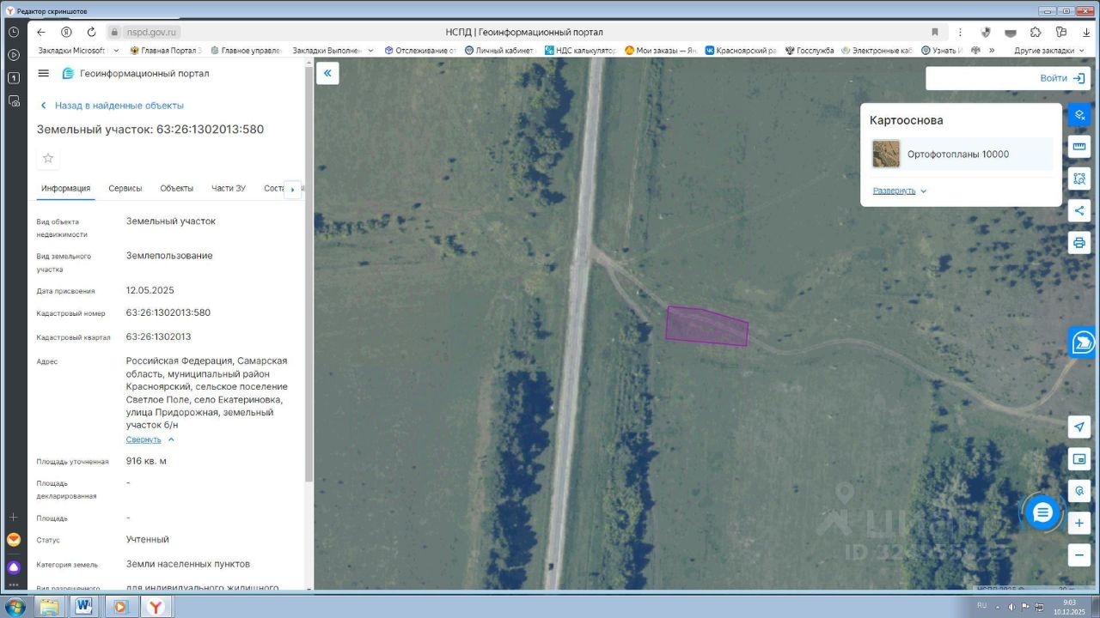Viewport: 1100px width, 618px height.
Task: Click the cadastral quarter 63:26:1302013 value
Action: coord(159,336)
